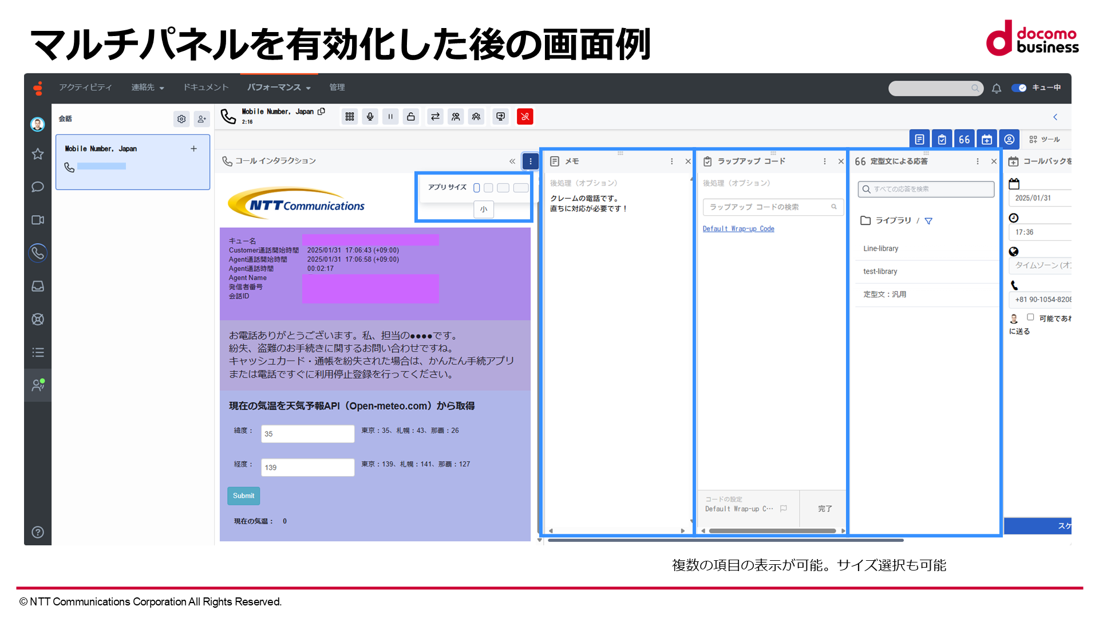Collapse the call interaction panel with chevrons
The image size is (1099, 618).
click(x=512, y=161)
